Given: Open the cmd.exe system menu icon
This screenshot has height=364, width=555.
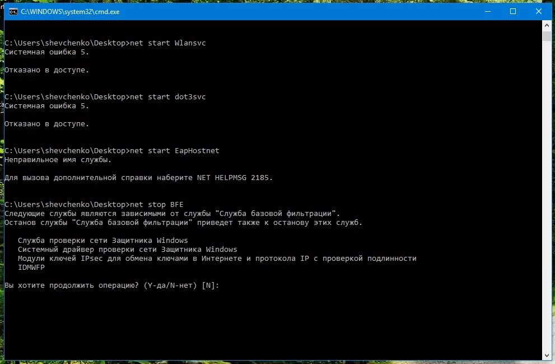Looking at the screenshot, I should click(13, 12).
